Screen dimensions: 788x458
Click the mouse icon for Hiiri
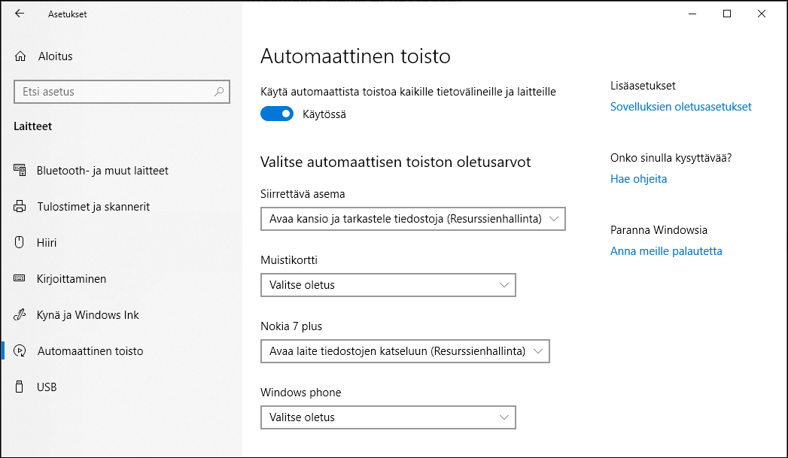click(x=20, y=243)
